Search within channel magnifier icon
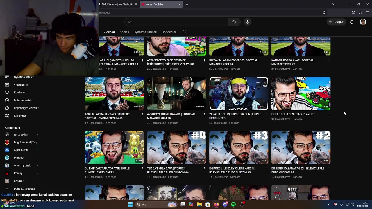The width and height of the screenshot is (372, 209). coord(185,32)
